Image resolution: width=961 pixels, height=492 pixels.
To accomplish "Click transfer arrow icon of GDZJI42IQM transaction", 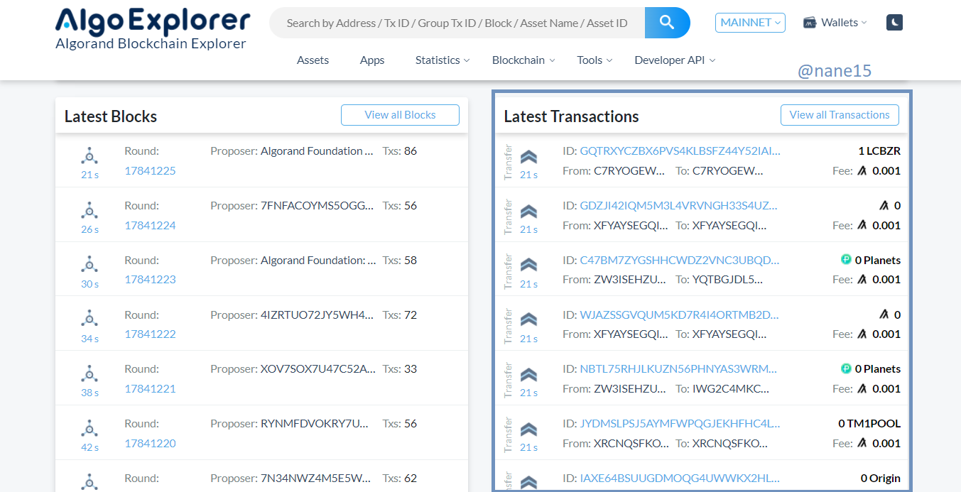I will [x=528, y=212].
